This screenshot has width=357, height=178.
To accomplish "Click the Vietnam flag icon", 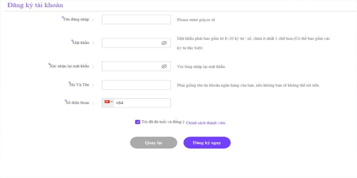I will coord(107,102).
